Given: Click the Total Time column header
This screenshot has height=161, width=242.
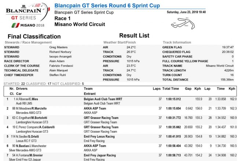Looking at the screenshot, I should coord(171,89).
